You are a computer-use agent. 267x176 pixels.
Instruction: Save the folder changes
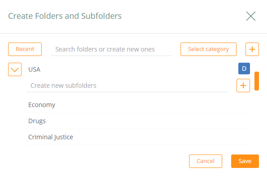pos(245,161)
